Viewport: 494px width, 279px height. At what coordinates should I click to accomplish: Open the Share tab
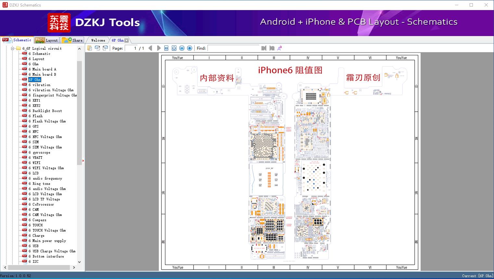click(72, 40)
